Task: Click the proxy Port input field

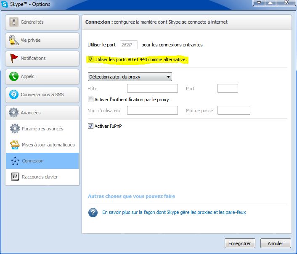Action: 228,88
